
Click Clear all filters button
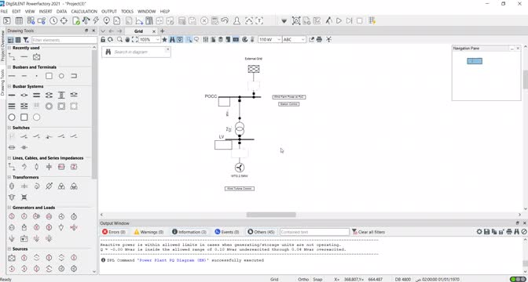(x=368, y=232)
